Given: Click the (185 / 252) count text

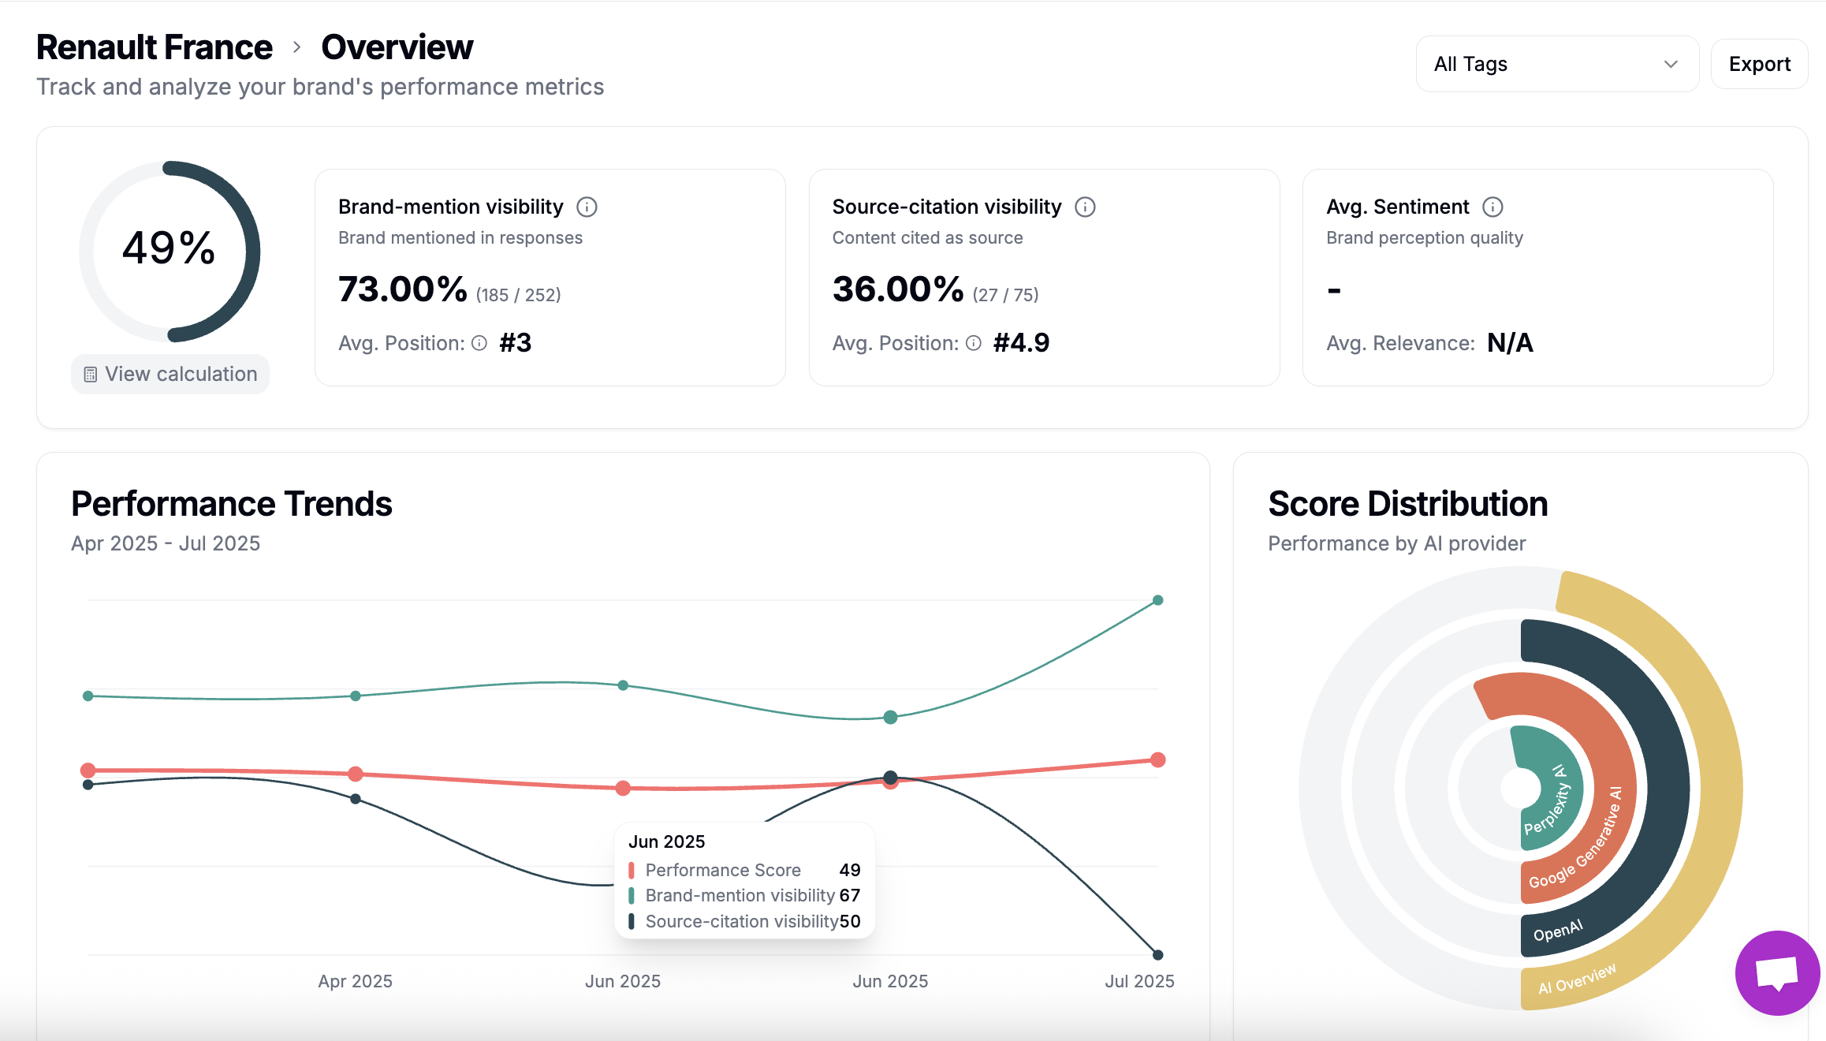Looking at the screenshot, I should coord(519,295).
